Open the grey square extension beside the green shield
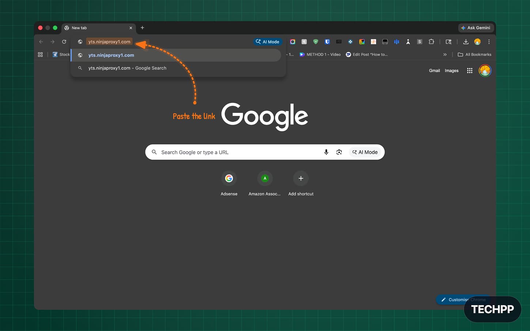This screenshot has width=530, height=331. 304,42
